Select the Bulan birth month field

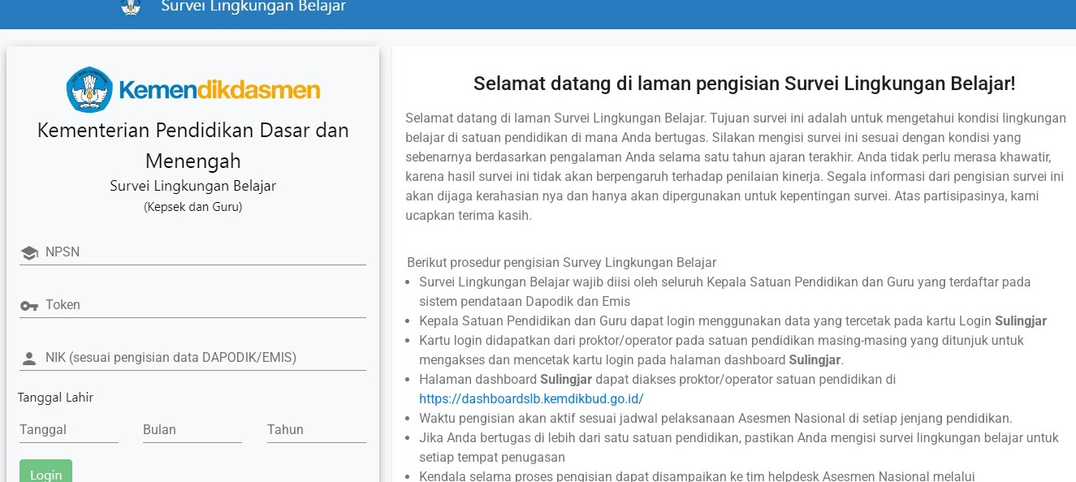[192, 430]
